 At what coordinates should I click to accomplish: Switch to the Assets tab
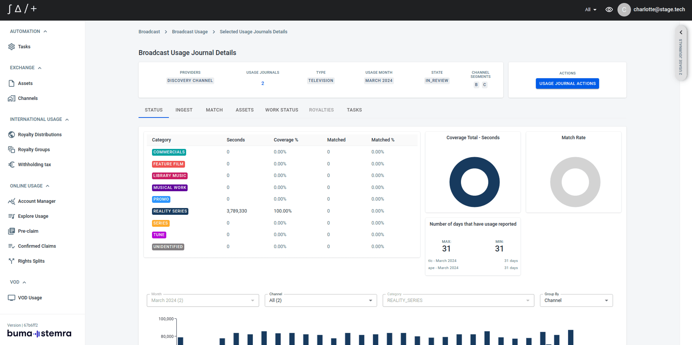tap(245, 110)
